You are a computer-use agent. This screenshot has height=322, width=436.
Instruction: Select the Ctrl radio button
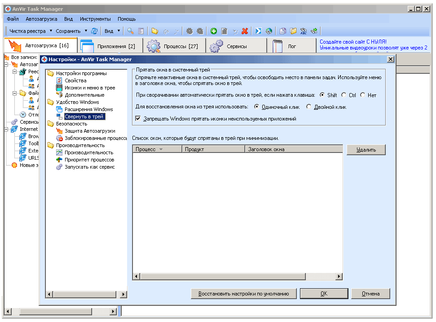pyautogui.click(x=344, y=95)
